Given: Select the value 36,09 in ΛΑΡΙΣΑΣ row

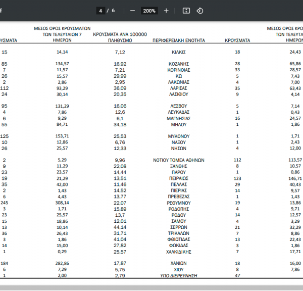Looking at the screenshot, I should 120,88.
